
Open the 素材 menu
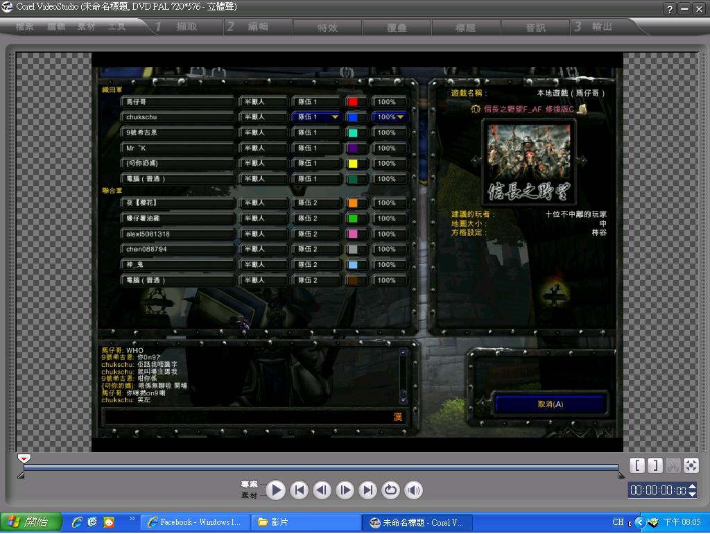tap(86, 27)
